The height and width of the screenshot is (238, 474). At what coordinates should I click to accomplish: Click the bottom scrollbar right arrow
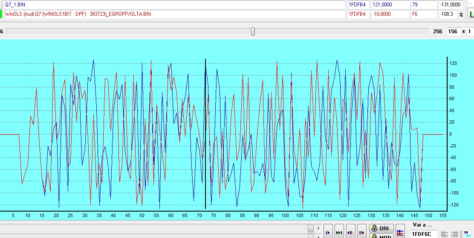[318, 228]
